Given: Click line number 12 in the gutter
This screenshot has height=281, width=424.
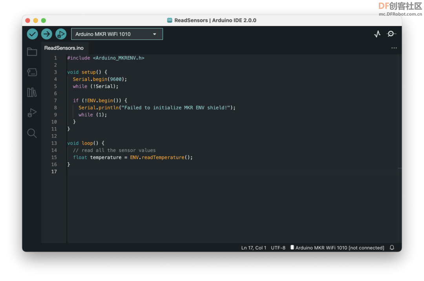Looking at the screenshot, I should pos(54,136).
